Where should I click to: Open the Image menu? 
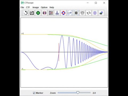tap(36, 7)
